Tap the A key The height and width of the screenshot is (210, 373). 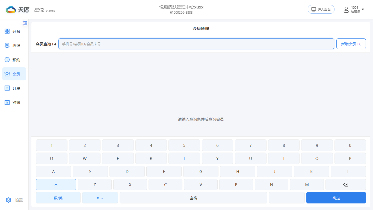click(53, 171)
